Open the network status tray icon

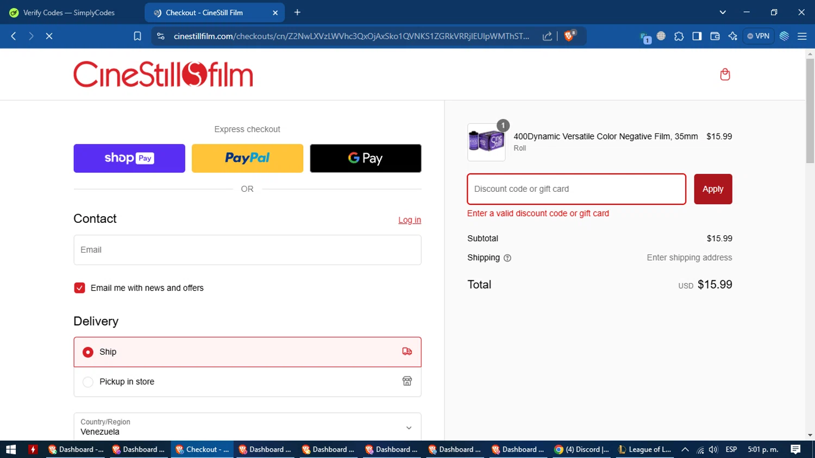(700, 449)
